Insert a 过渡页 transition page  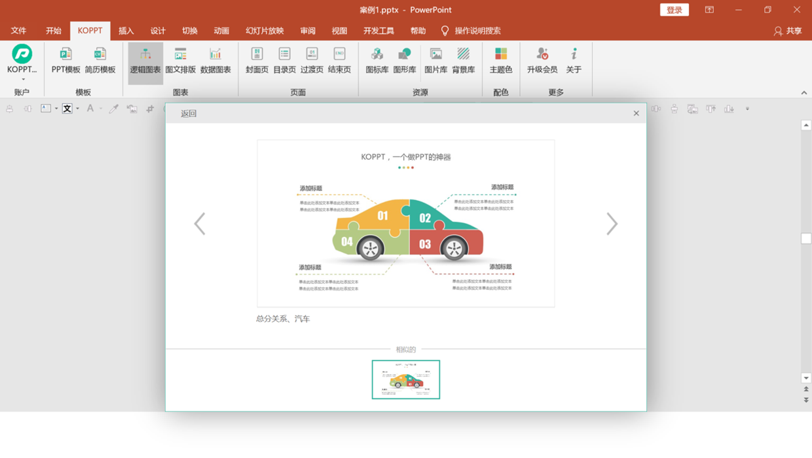click(x=312, y=61)
